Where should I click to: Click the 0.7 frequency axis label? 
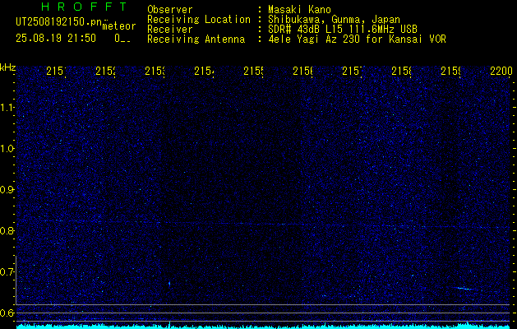click(x=7, y=272)
